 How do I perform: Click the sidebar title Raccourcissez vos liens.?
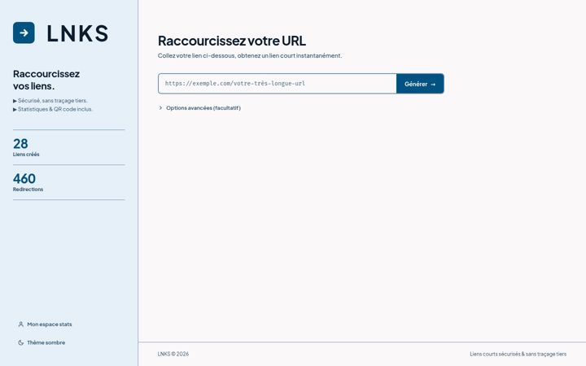pyautogui.click(x=46, y=80)
